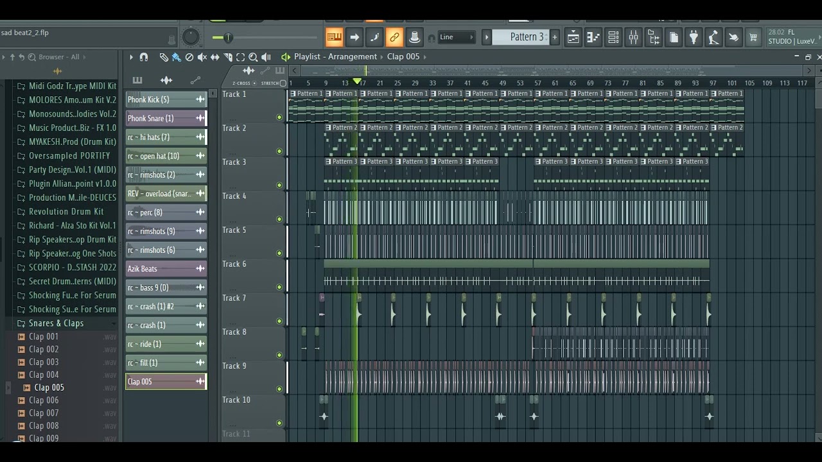Expand the Browser options arrow left of icons

tap(3, 57)
